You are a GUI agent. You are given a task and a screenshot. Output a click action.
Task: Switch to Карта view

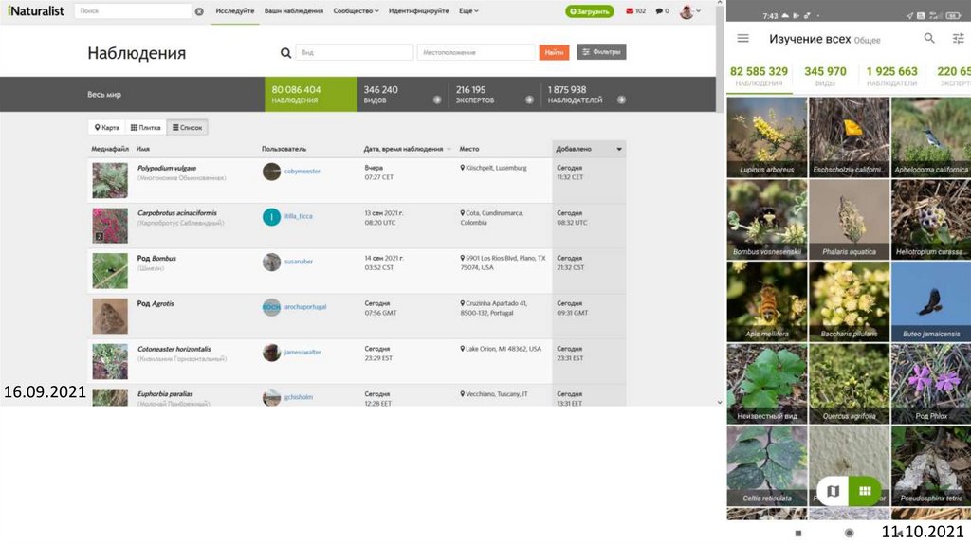click(106, 128)
